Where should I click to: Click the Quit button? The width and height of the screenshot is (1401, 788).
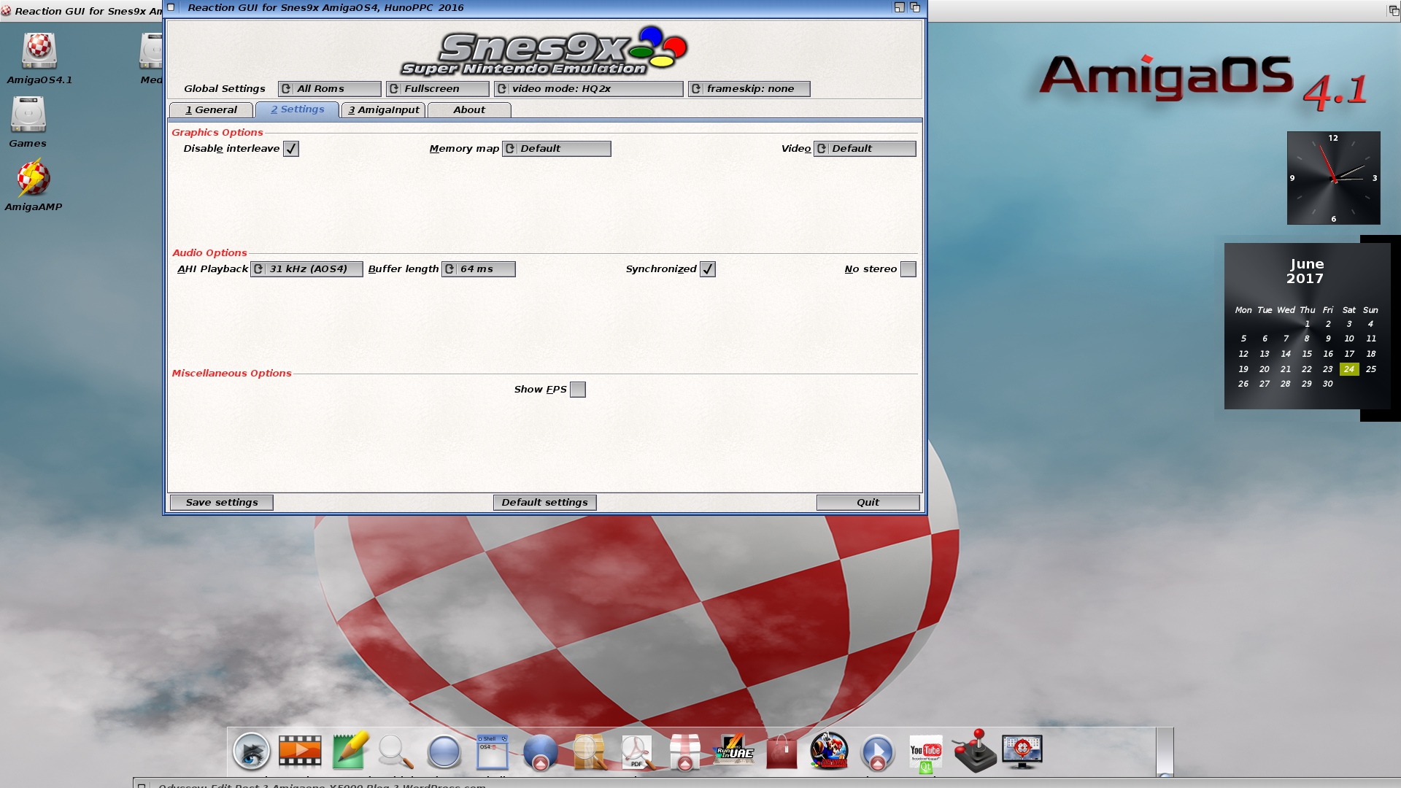[868, 503]
